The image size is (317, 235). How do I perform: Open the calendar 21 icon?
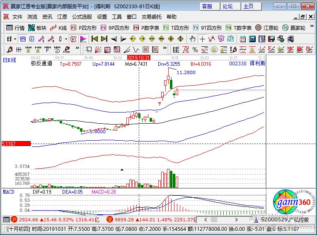tap(242, 39)
